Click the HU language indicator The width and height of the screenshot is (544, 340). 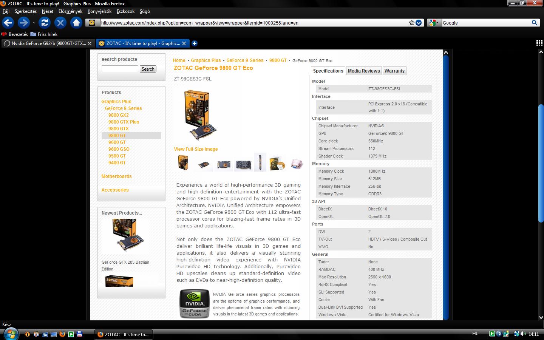(475, 334)
